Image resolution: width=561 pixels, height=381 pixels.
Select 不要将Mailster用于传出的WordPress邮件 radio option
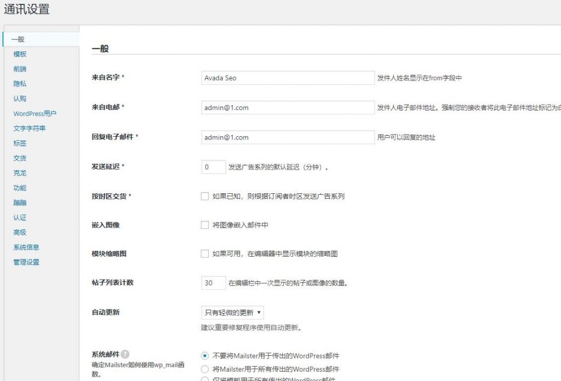205,356
